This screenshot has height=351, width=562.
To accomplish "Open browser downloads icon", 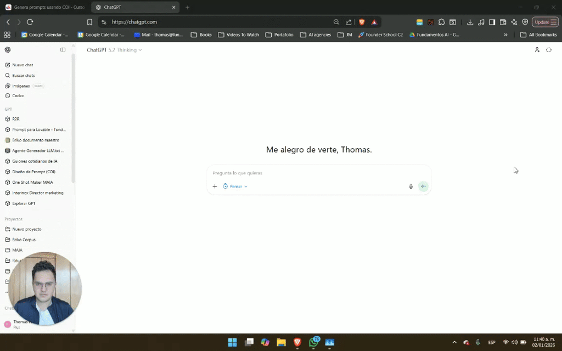I will tap(470, 22).
